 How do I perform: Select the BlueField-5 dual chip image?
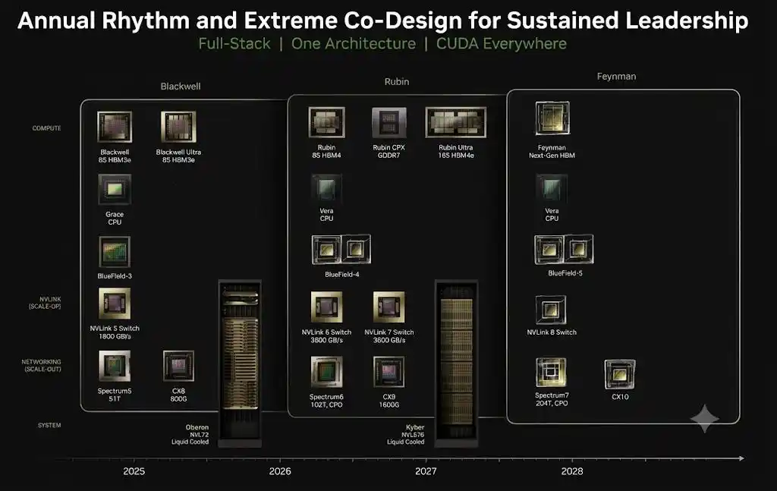[564, 249]
